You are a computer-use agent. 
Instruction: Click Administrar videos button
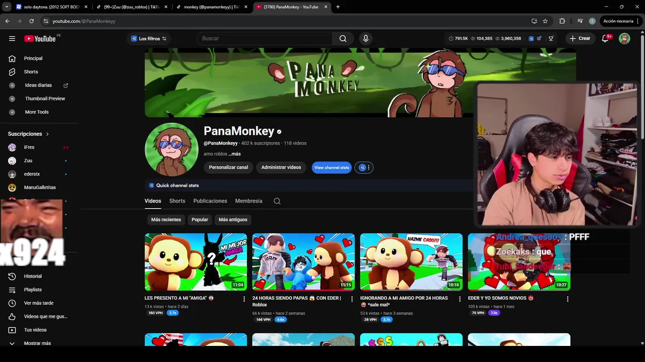click(281, 167)
